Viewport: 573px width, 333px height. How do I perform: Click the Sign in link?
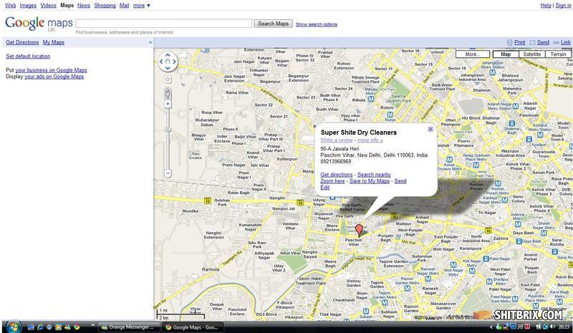(563, 6)
